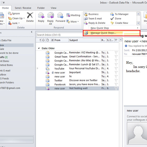Switch to the Home ribbon tab

[5, 8]
